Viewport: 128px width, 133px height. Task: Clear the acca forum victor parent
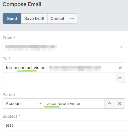tap(120, 104)
